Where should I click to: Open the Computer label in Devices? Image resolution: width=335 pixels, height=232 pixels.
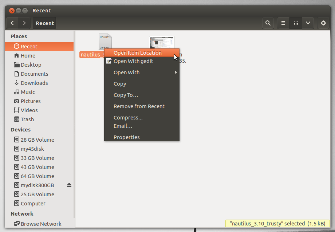tap(33, 203)
